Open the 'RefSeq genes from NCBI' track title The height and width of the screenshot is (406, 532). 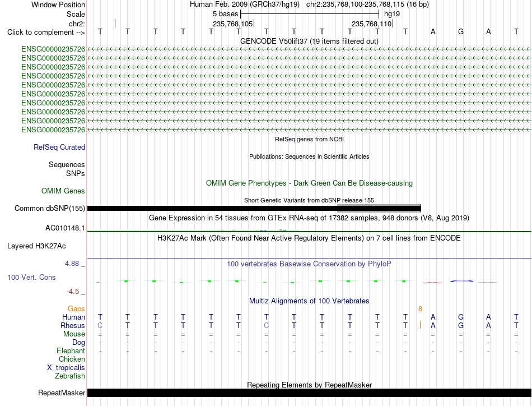[309, 139]
